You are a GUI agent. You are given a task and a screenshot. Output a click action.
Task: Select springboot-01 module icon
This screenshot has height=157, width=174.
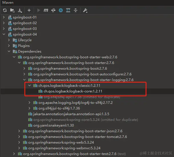10,17
